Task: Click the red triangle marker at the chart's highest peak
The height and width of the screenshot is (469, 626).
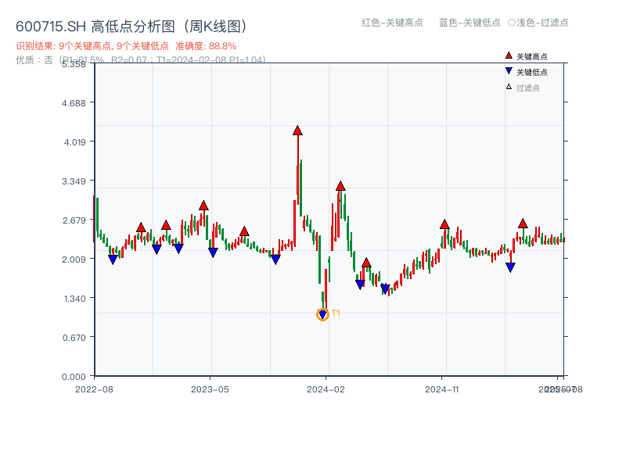Action: click(297, 131)
